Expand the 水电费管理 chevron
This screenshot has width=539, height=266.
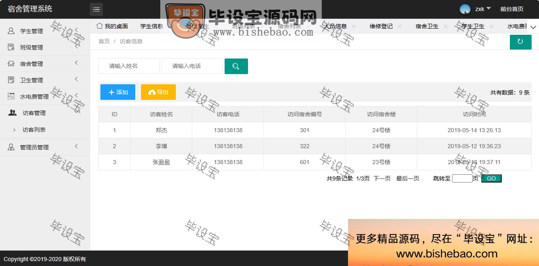[77, 95]
